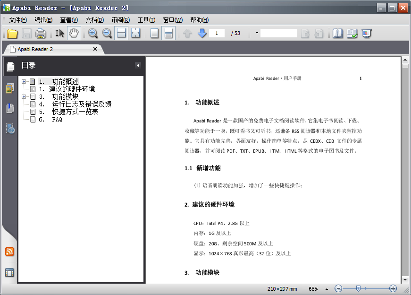Screen dimensions: 411x295
Task: Switch to single page layout
Action: pos(154,34)
